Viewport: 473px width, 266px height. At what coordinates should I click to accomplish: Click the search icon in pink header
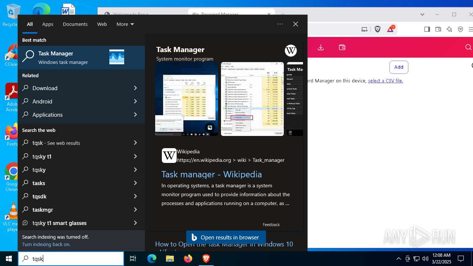click(468, 47)
